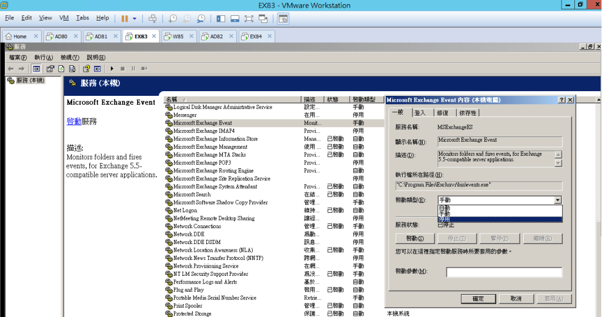The image size is (602, 317).
Task: Click the Microsoft Exchange POP3 service icon
Action: [169, 163]
